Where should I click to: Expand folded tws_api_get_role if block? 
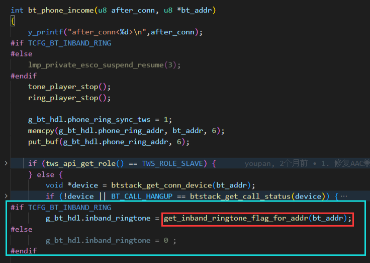tap(6, 163)
